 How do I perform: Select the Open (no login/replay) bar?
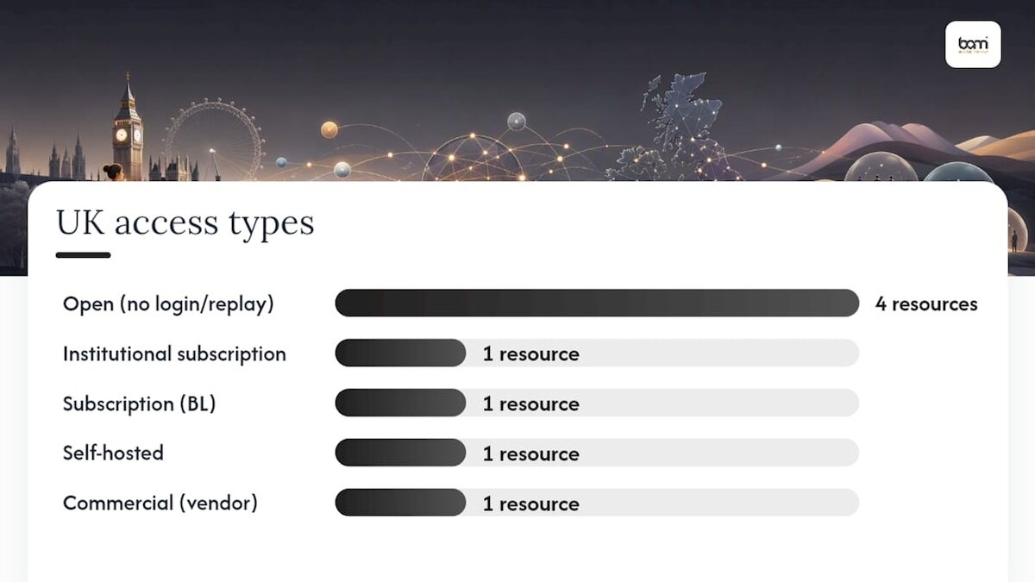pos(597,304)
